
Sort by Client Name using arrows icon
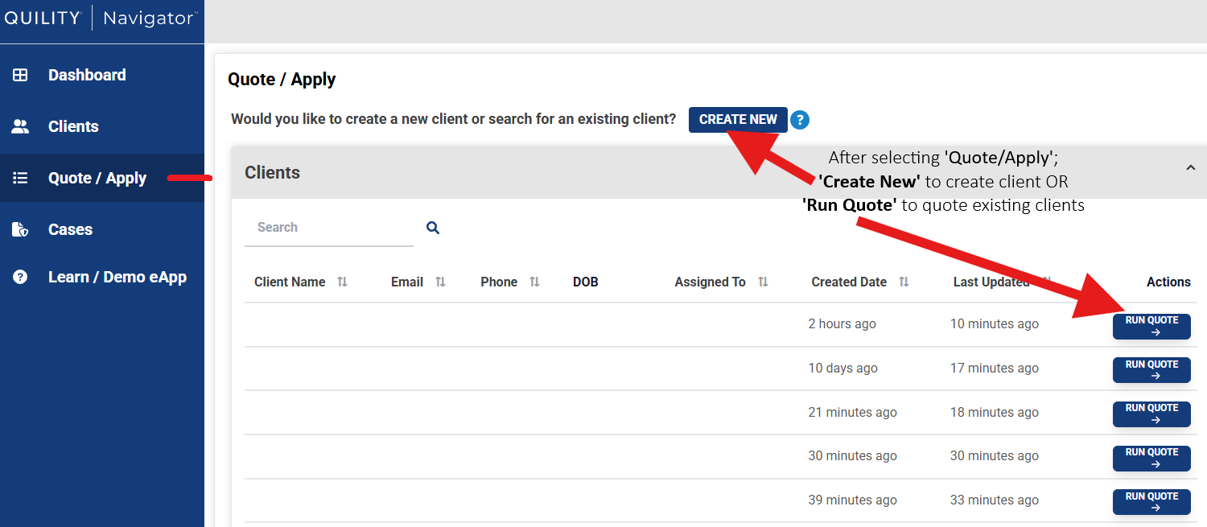pyautogui.click(x=342, y=282)
